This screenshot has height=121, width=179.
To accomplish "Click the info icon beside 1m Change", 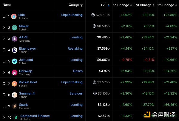I will (176, 5).
